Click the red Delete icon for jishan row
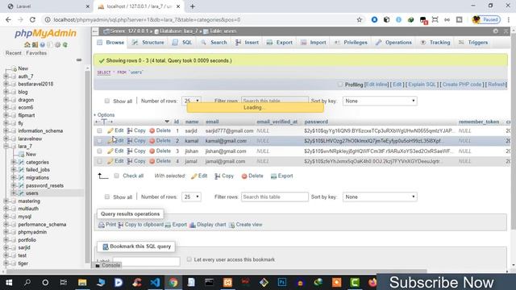The width and height of the screenshot is (516, 290). pos(152,151)
